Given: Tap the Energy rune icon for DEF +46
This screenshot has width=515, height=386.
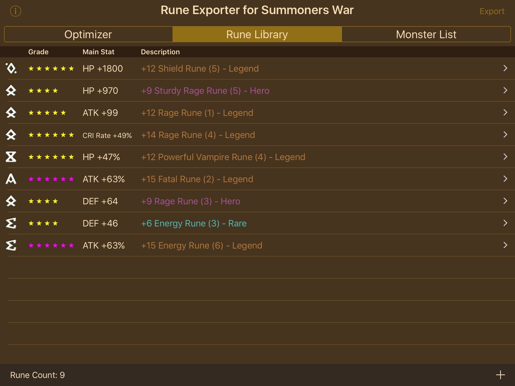Looking at the screenshot, I should [x=11, y=223].
